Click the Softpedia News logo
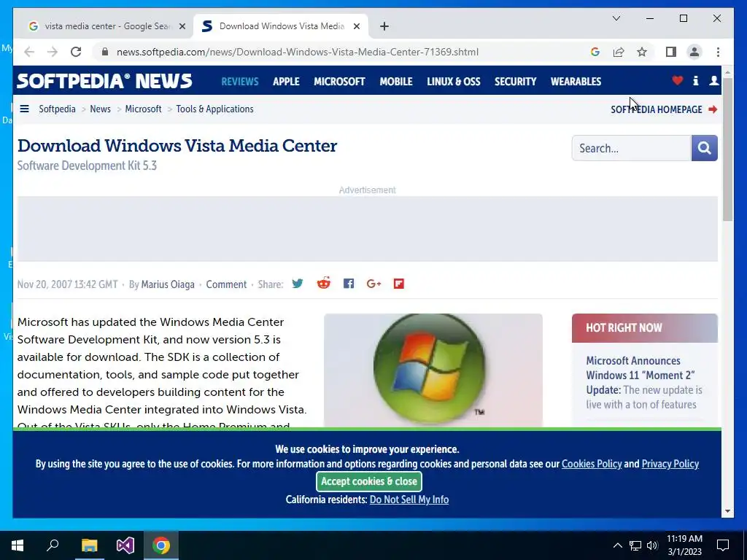Viewport: 747px width, 560px height. point(104,81)
